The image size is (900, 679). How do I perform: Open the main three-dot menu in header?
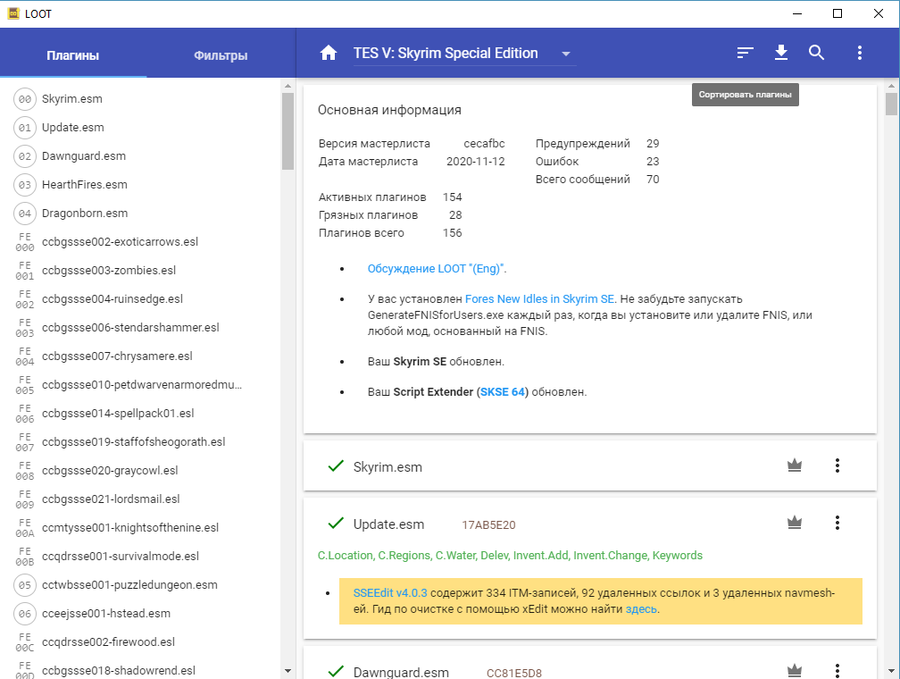coord(860,53)
